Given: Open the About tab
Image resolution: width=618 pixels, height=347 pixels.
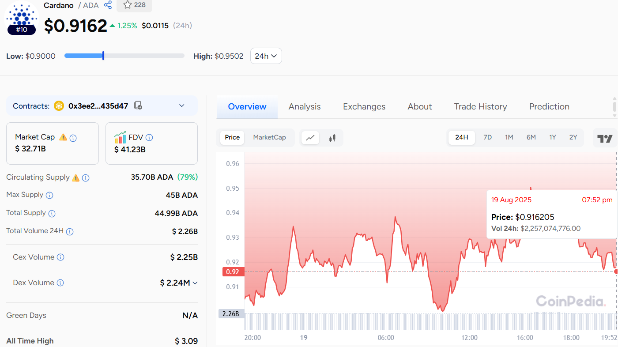Looking at the screenshot, I should [420, 107].
